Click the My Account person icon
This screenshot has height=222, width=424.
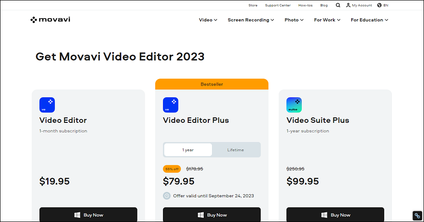click(348, 5)
